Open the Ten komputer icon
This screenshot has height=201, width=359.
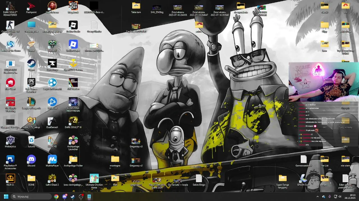click(31, 27)
